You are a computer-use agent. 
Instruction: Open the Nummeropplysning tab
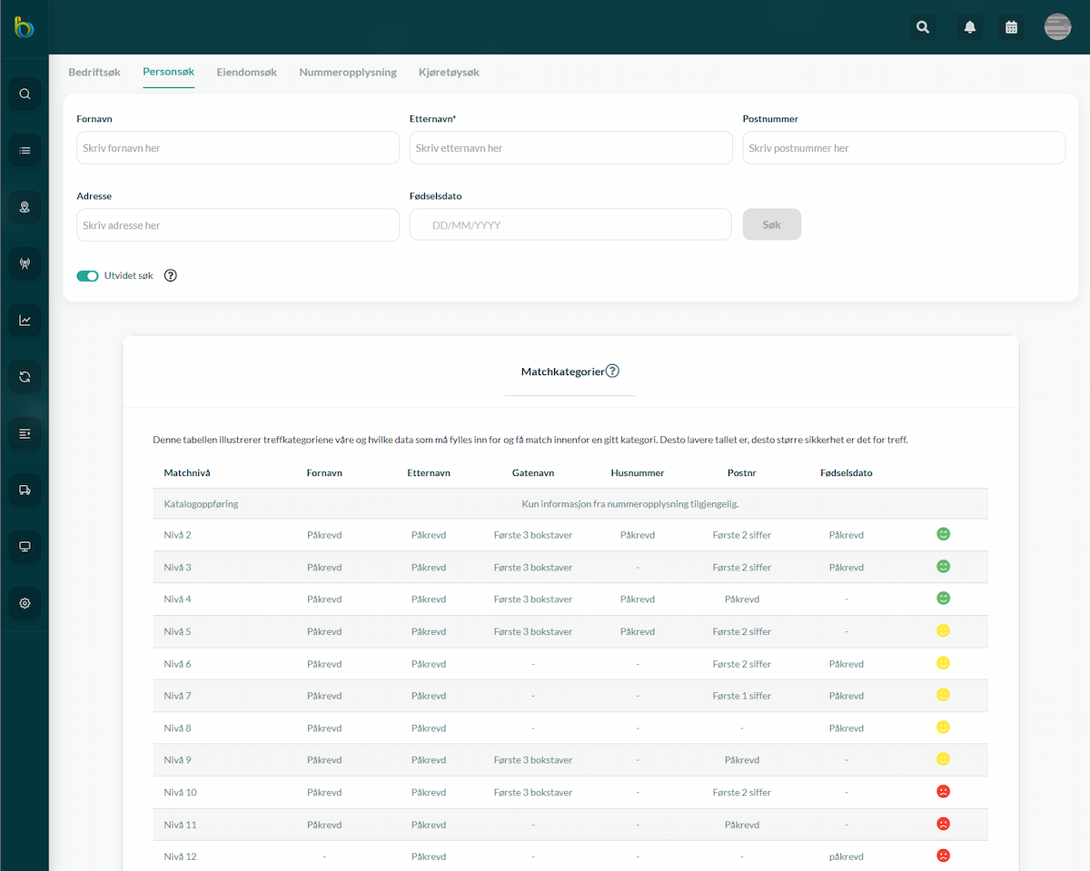348,72
